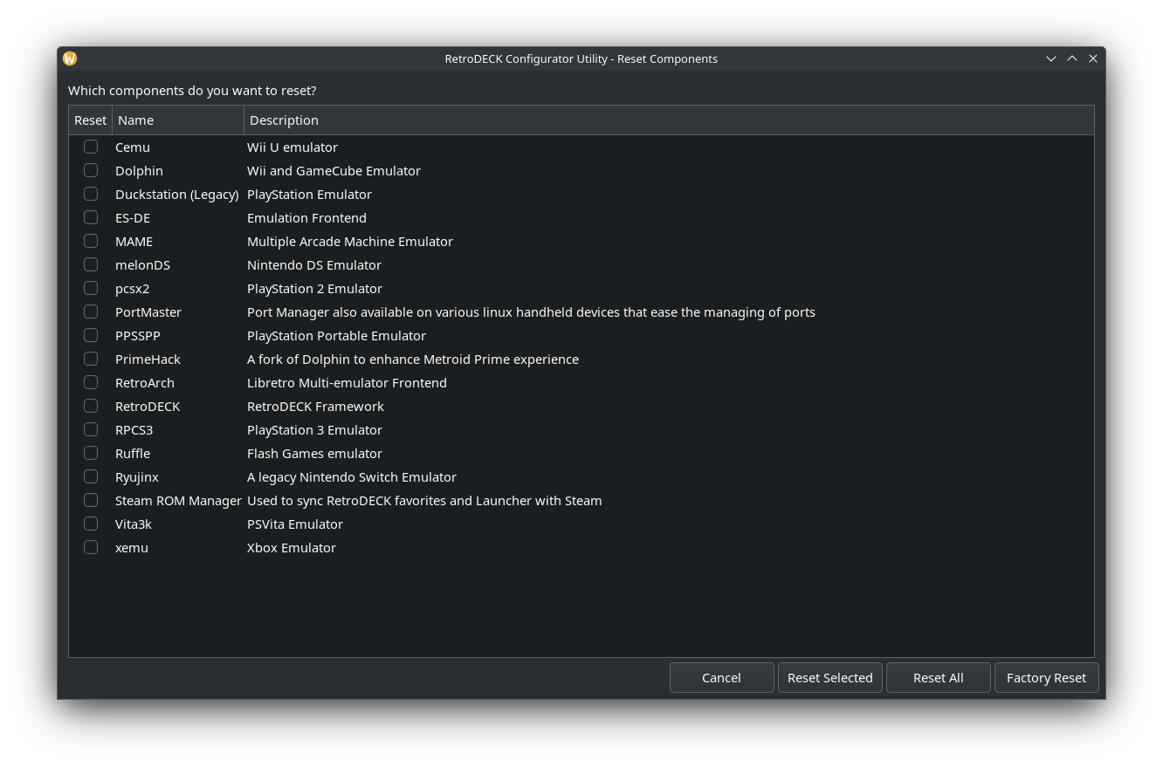
Task: Check the Ryujinx reset checkbox
Action: (91, 476)
